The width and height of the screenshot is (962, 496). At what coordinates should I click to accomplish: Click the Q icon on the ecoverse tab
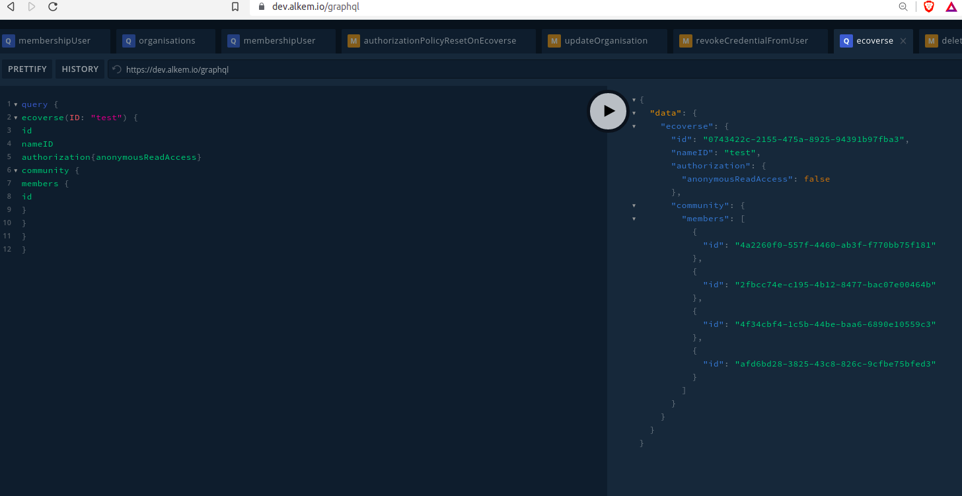[846, 40]
